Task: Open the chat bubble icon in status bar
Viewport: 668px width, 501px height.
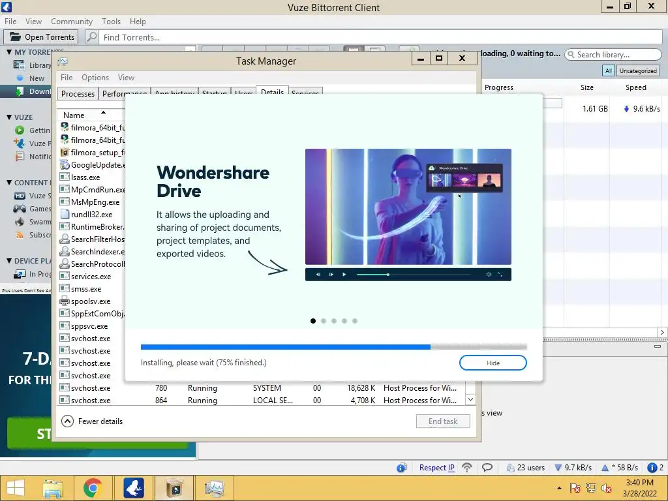Action: pos(487,467)
